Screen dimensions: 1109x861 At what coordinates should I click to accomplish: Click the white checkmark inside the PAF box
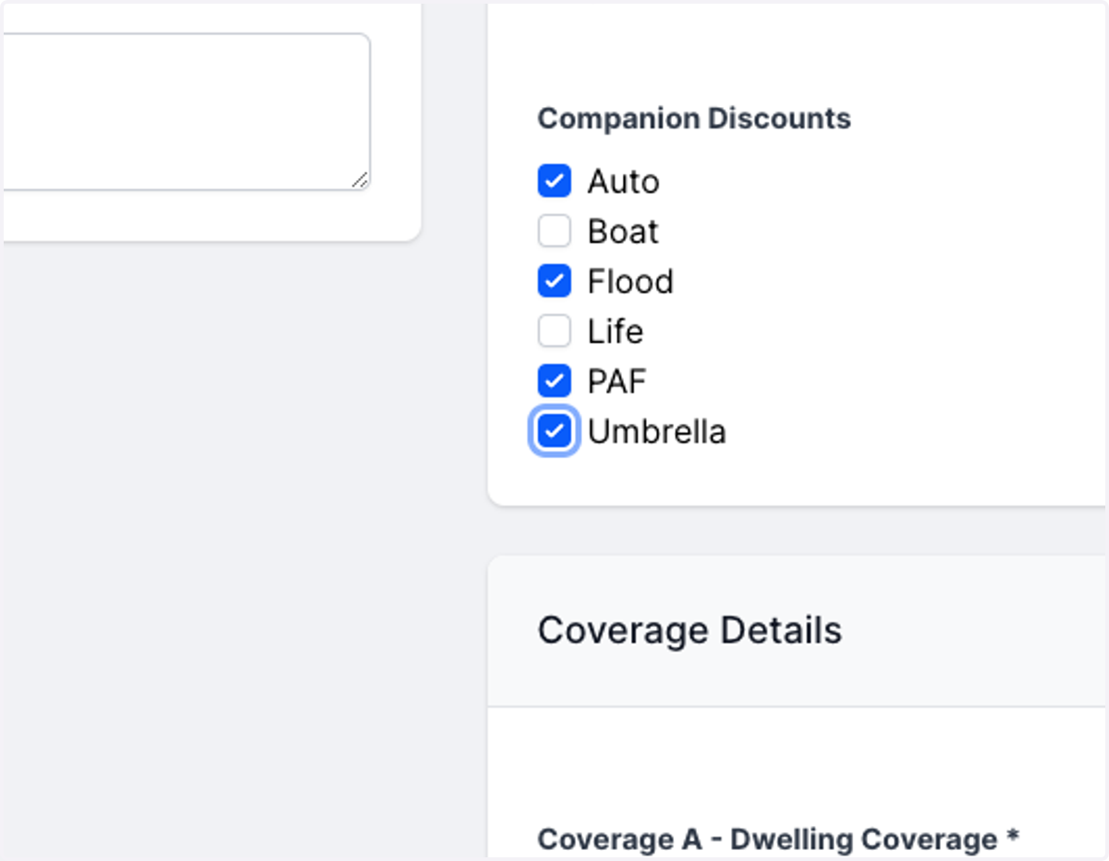coord(554,381)
